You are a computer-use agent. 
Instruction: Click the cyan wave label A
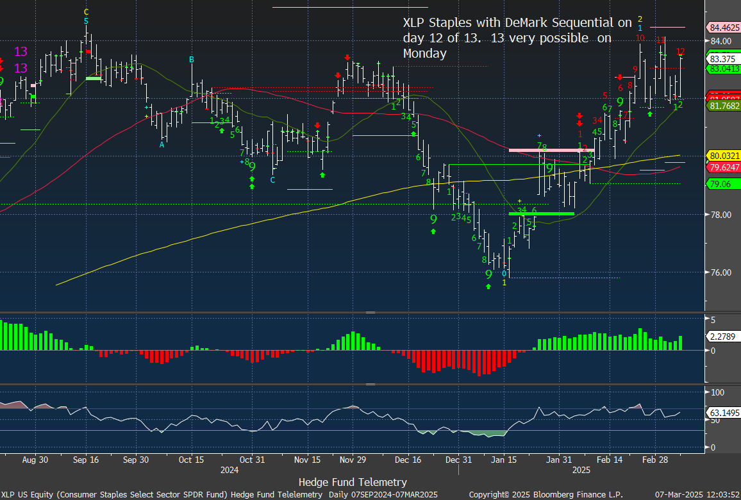[162, 145]
